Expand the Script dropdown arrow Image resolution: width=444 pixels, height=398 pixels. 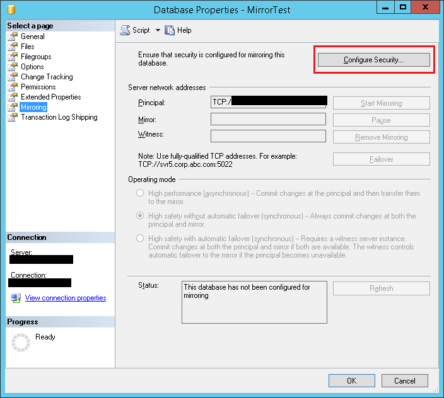point(158,30)
